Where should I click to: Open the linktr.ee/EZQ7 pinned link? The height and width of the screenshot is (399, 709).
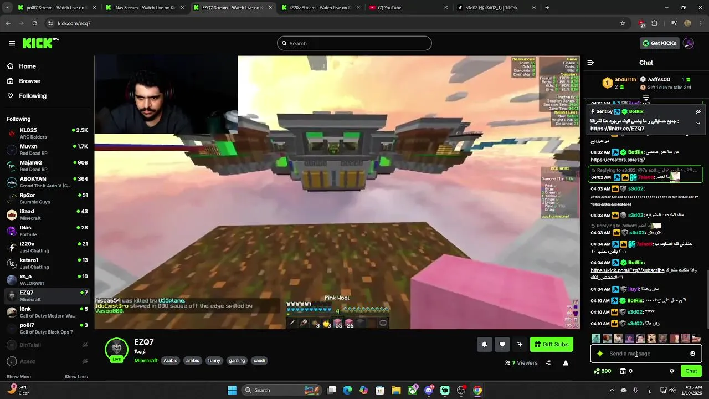point(617,129)
